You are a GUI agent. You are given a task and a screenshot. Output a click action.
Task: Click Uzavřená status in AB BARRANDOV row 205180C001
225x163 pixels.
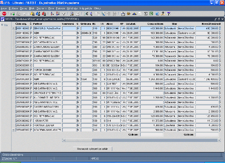click(x=170, y=84)
